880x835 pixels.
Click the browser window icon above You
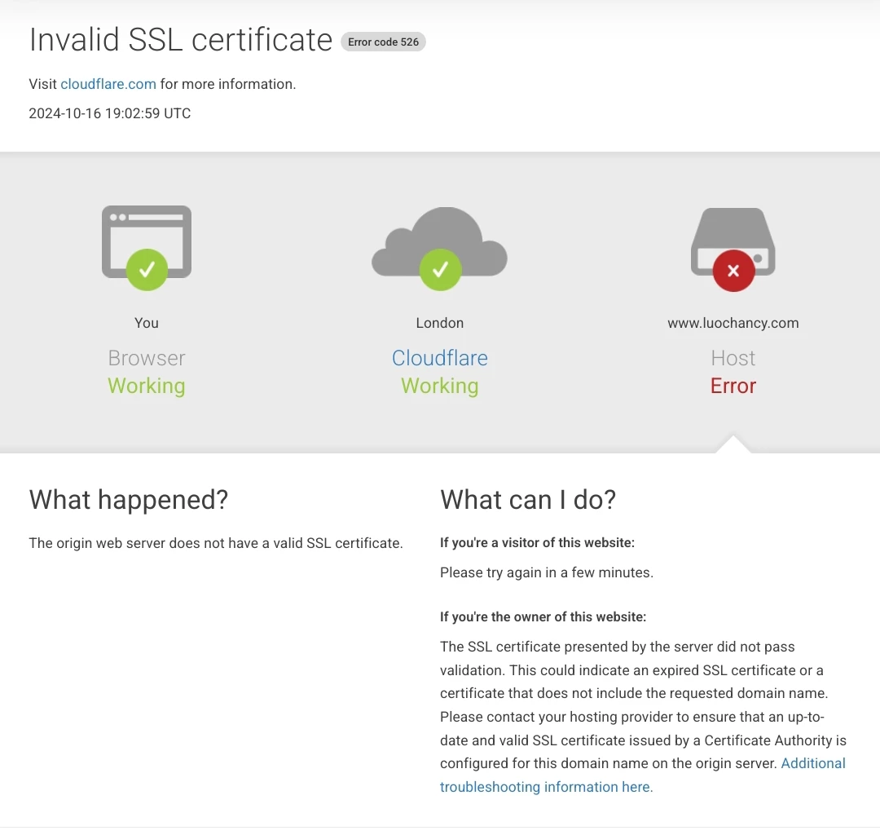pos(147,248)
